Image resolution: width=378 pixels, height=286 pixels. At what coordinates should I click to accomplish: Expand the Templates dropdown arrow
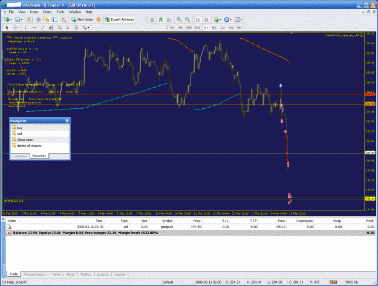pos(241,20)
